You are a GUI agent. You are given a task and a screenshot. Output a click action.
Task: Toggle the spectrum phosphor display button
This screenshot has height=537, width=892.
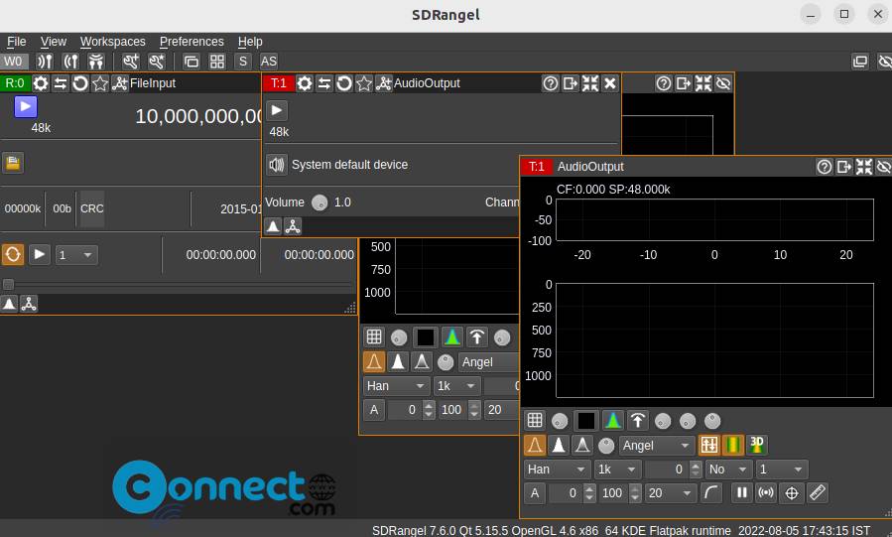click(612, 421)
